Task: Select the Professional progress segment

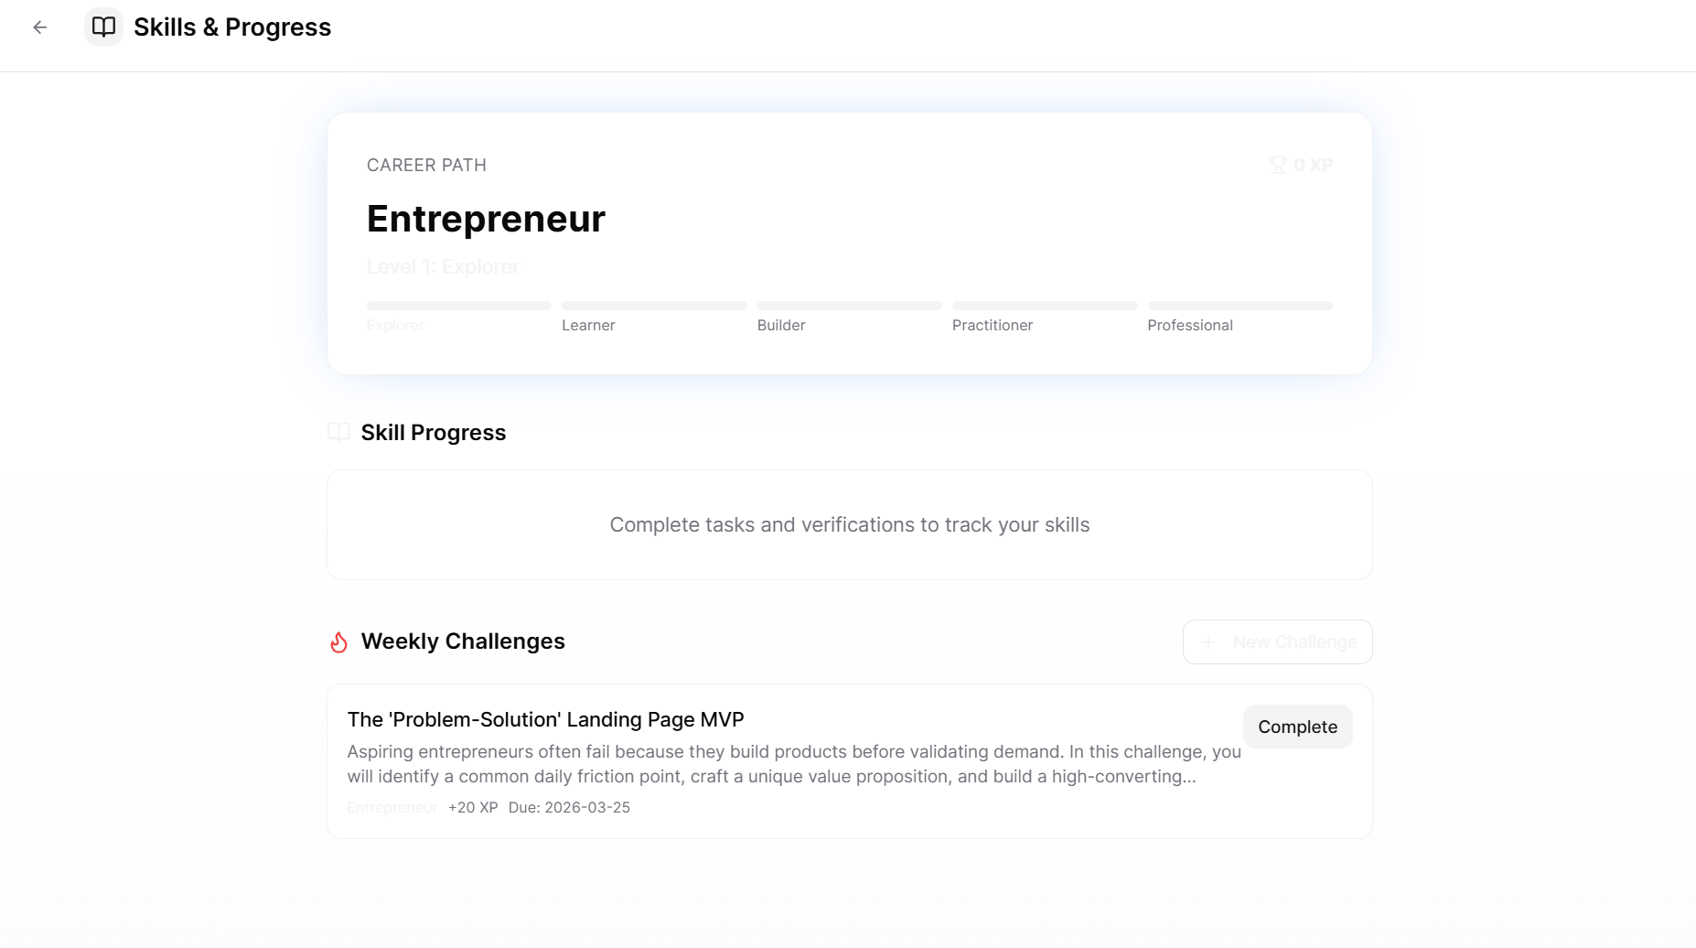Action: [x=1240, y=306]
